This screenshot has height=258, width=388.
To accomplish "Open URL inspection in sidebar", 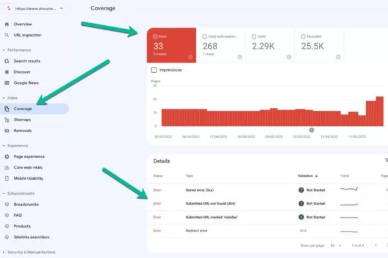I will point(28,35).
